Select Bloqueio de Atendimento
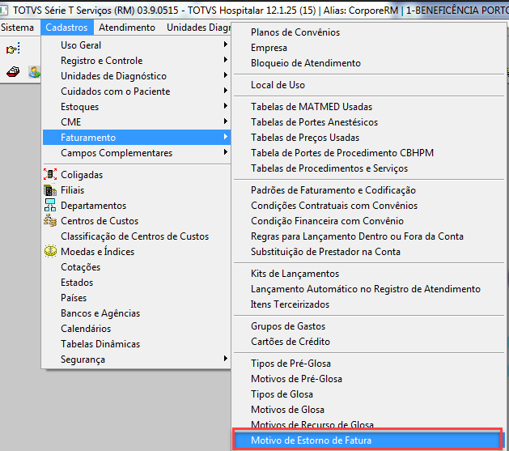The width and height of the screenshot is (509, 451). 369,63
